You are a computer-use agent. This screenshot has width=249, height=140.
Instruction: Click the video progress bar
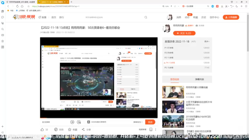[99, 118]
